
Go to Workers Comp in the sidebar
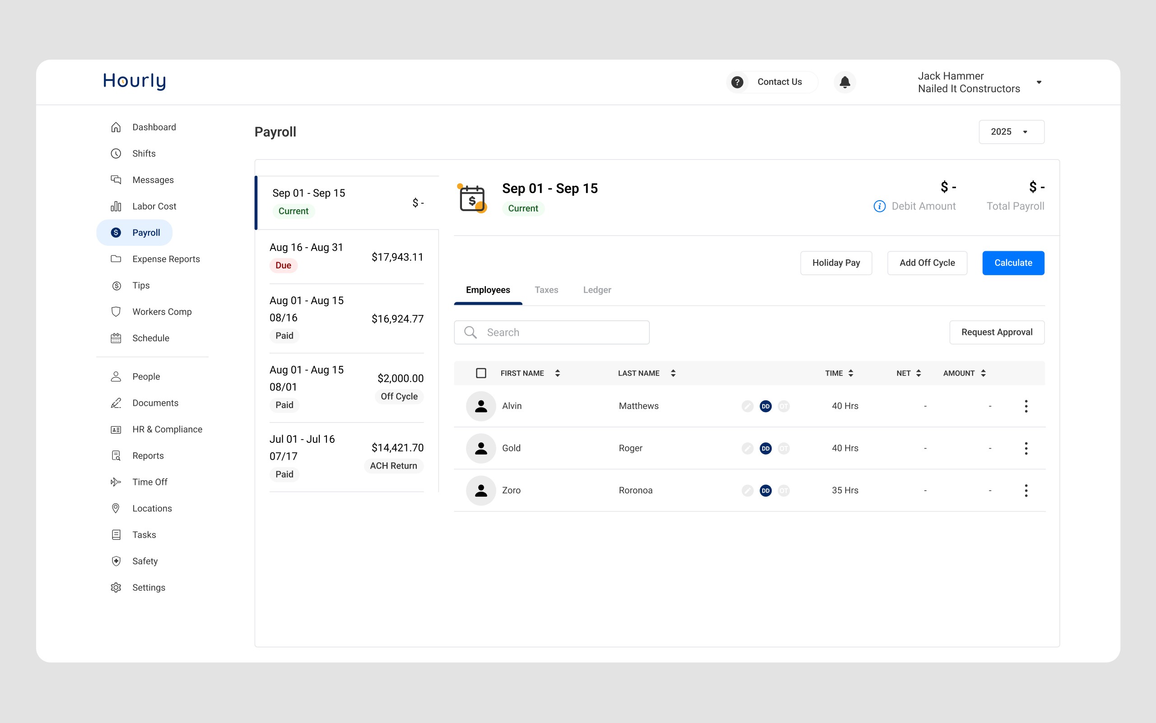(x=162, y=312)
